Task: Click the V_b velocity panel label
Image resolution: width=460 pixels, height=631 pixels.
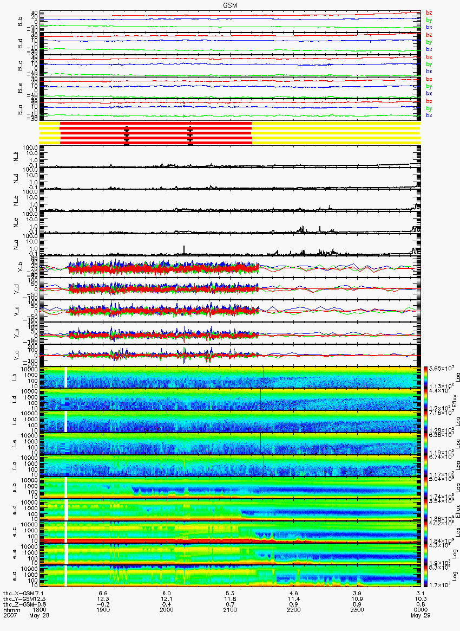Action: tap(20, 268)
